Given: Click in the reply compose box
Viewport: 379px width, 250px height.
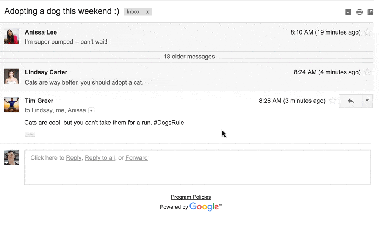Looking at the screenshot, I should click(x=197, y=167).
